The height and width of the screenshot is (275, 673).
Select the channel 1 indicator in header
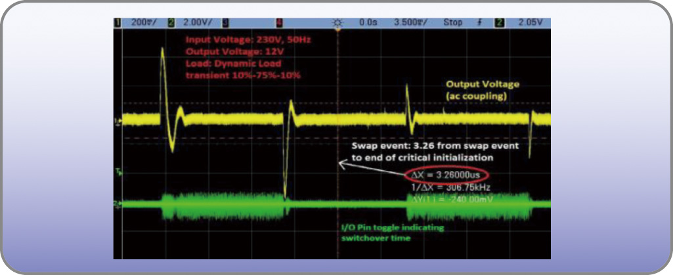coord(118,22)
